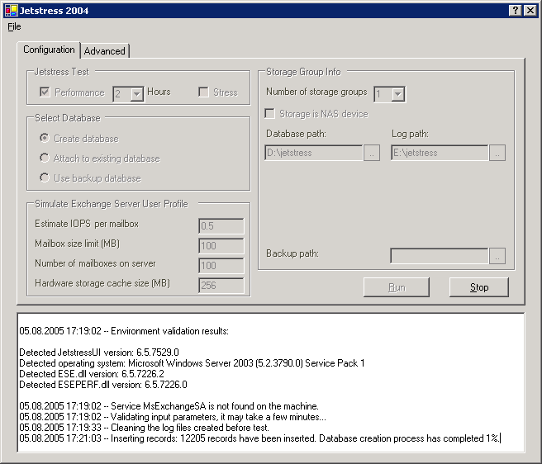Viewport: 542px width, 464px height.
Task: Click the Run button
Action: click(x=397, y=287)
